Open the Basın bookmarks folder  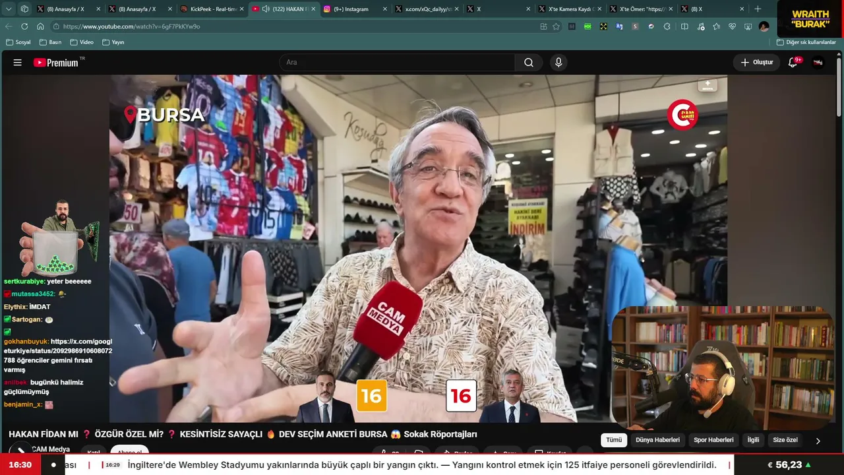click(x=51, y=42)
